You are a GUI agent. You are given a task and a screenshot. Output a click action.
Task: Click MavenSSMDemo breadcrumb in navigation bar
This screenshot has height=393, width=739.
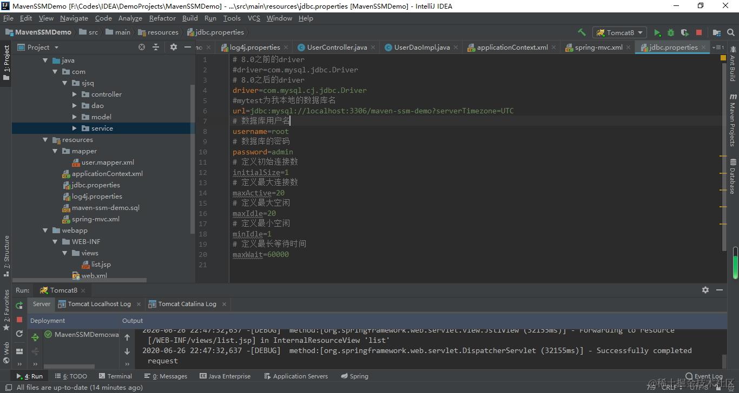tap(38, 32)
